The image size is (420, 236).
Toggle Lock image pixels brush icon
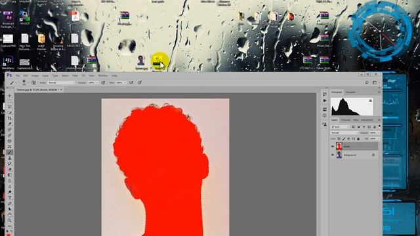pyautogui.click(x=344, y=138)
